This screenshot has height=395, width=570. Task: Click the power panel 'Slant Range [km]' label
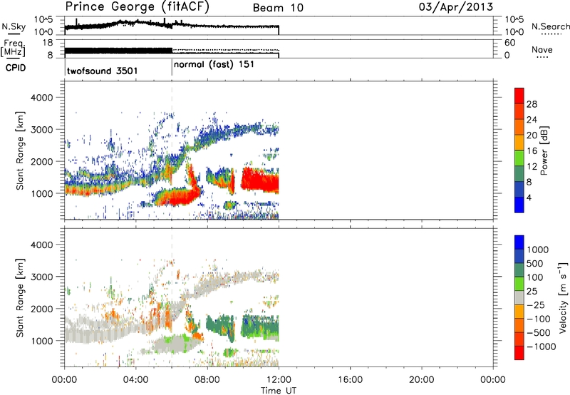pyautogui.click(x=20, y=150)
